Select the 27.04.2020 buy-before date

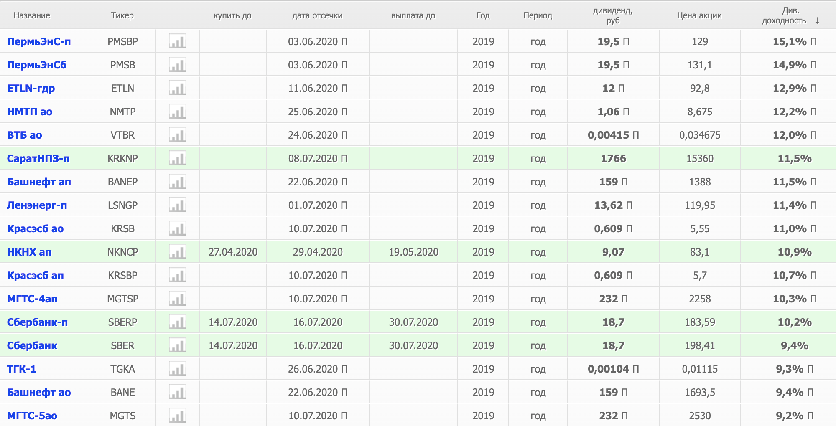[x=233, y=252]
